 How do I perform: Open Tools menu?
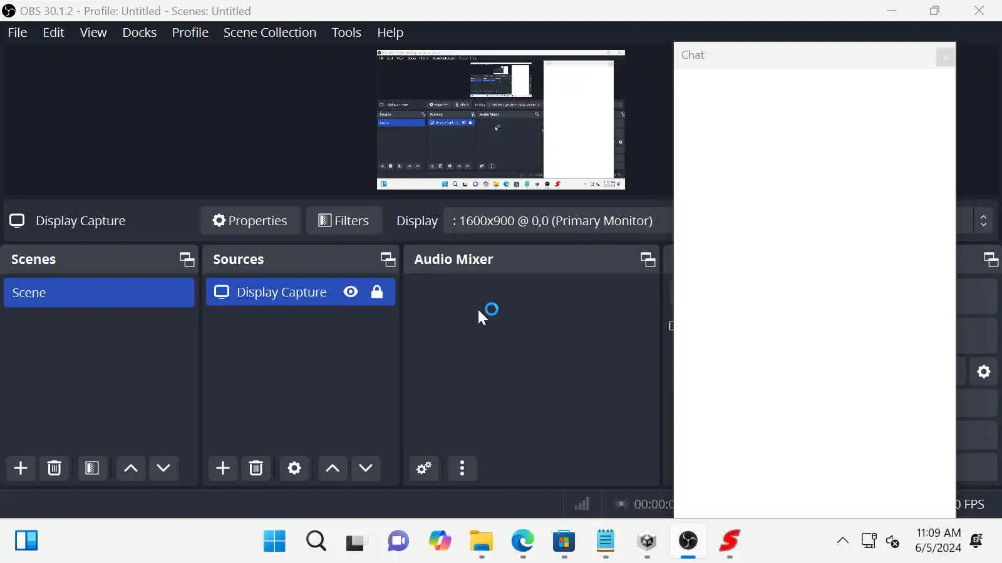346,33
